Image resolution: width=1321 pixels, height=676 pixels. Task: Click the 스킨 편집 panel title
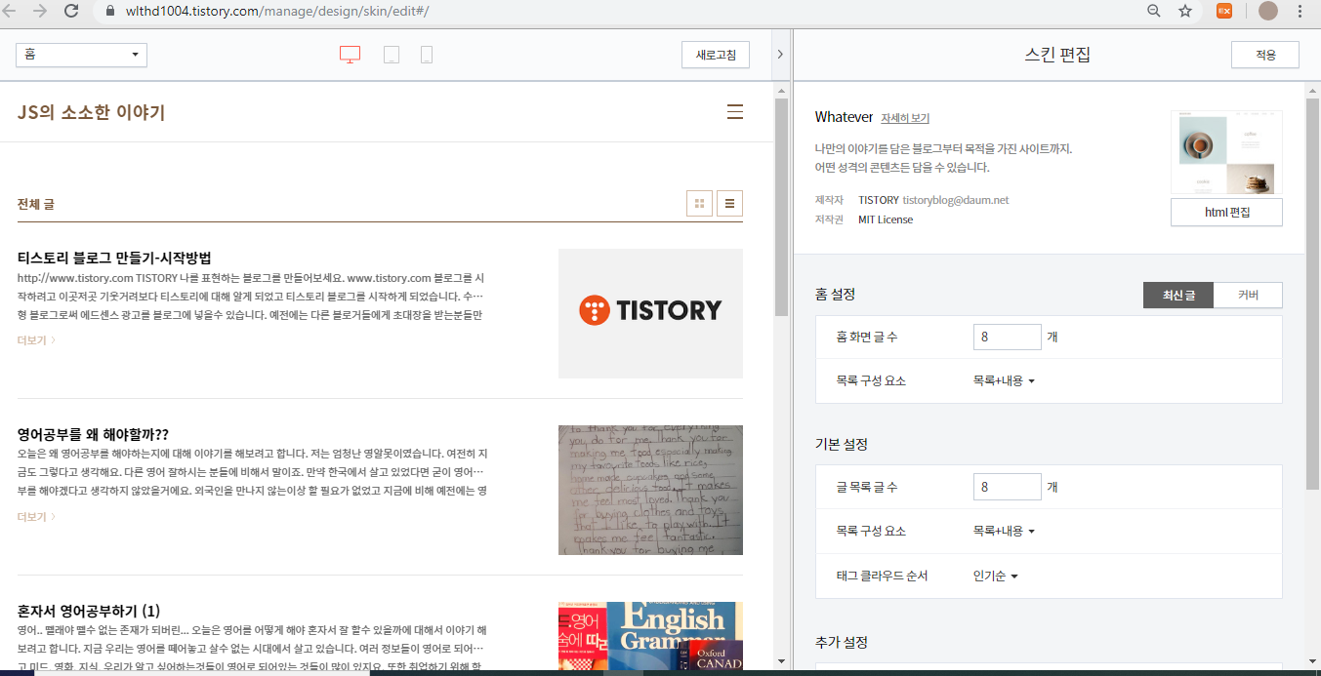(1057, 55)
